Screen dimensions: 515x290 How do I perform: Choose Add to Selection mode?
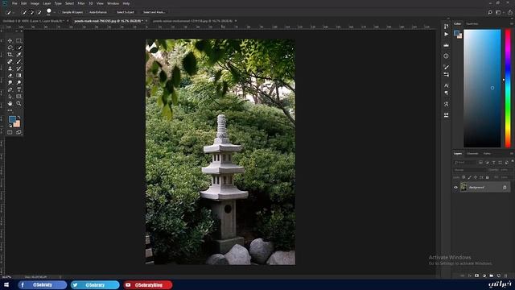point(32,12)
